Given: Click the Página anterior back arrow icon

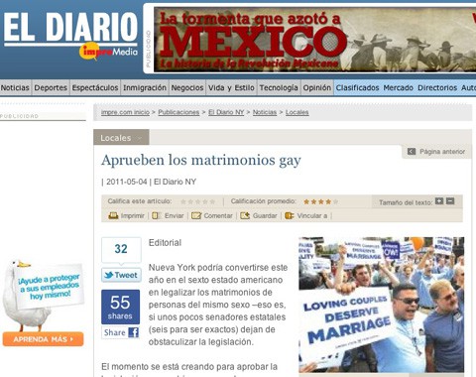Looking at the screenshot, I should click(412, 152).
